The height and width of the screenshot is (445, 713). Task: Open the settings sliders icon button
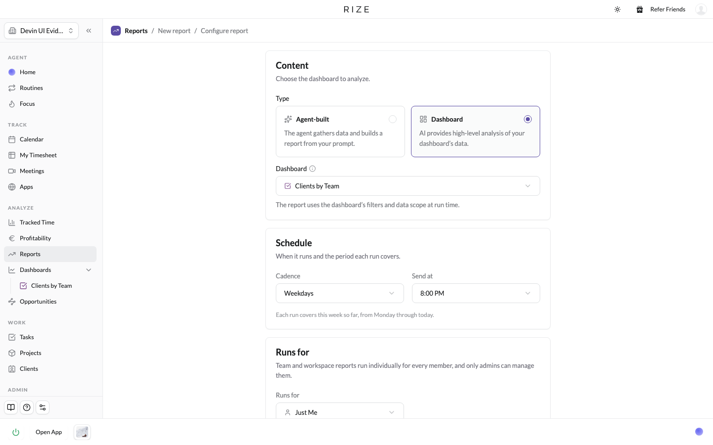pos(43,407)
